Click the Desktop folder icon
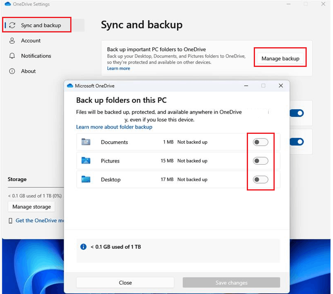This screenshot has height=294, width=333. [x=86, y=179]
